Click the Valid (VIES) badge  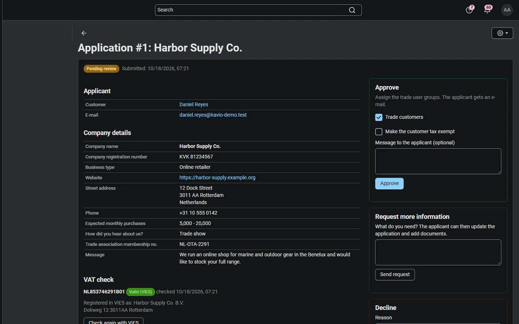(141, 292)
